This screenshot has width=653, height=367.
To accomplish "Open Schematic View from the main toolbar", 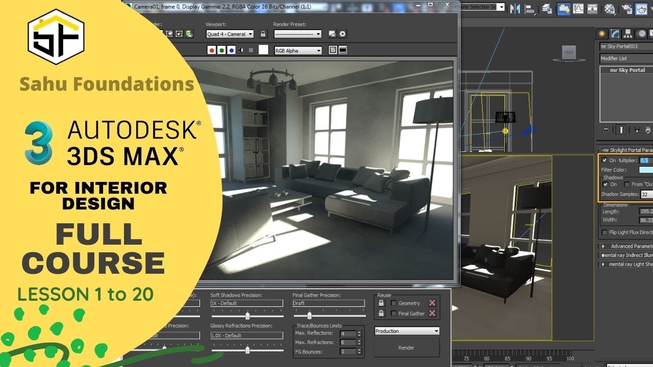I will (x=592, y=9).
